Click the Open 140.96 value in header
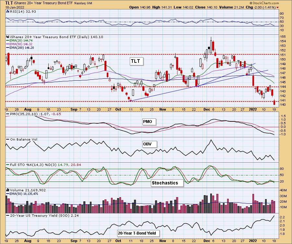Viewport: 292px width, 244px height. pyautogui.click(x=140, y=7)
